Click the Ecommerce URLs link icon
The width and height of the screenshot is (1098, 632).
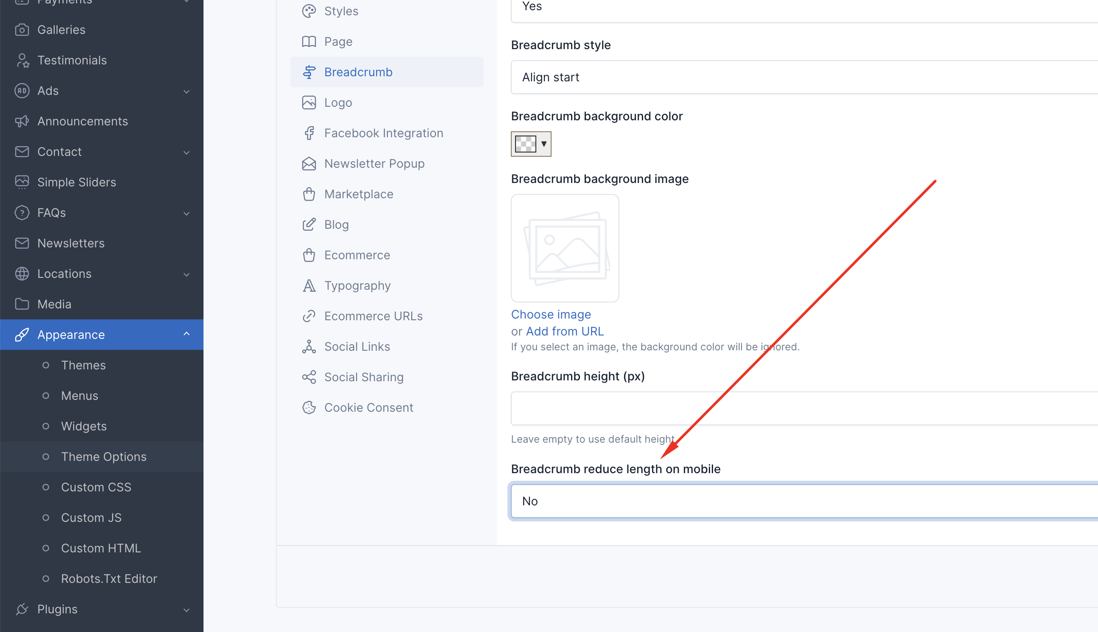309,316
